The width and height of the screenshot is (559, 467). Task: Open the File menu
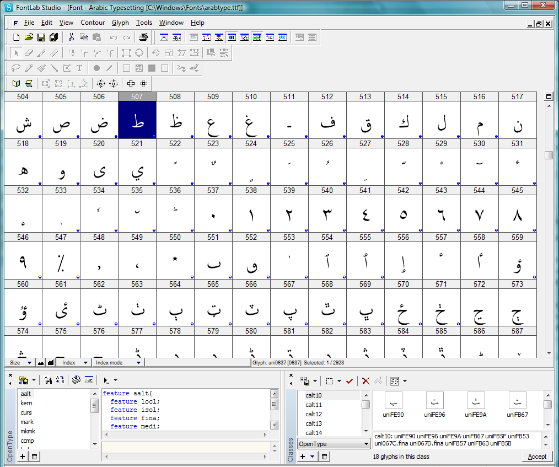click(x=29, y=23)
